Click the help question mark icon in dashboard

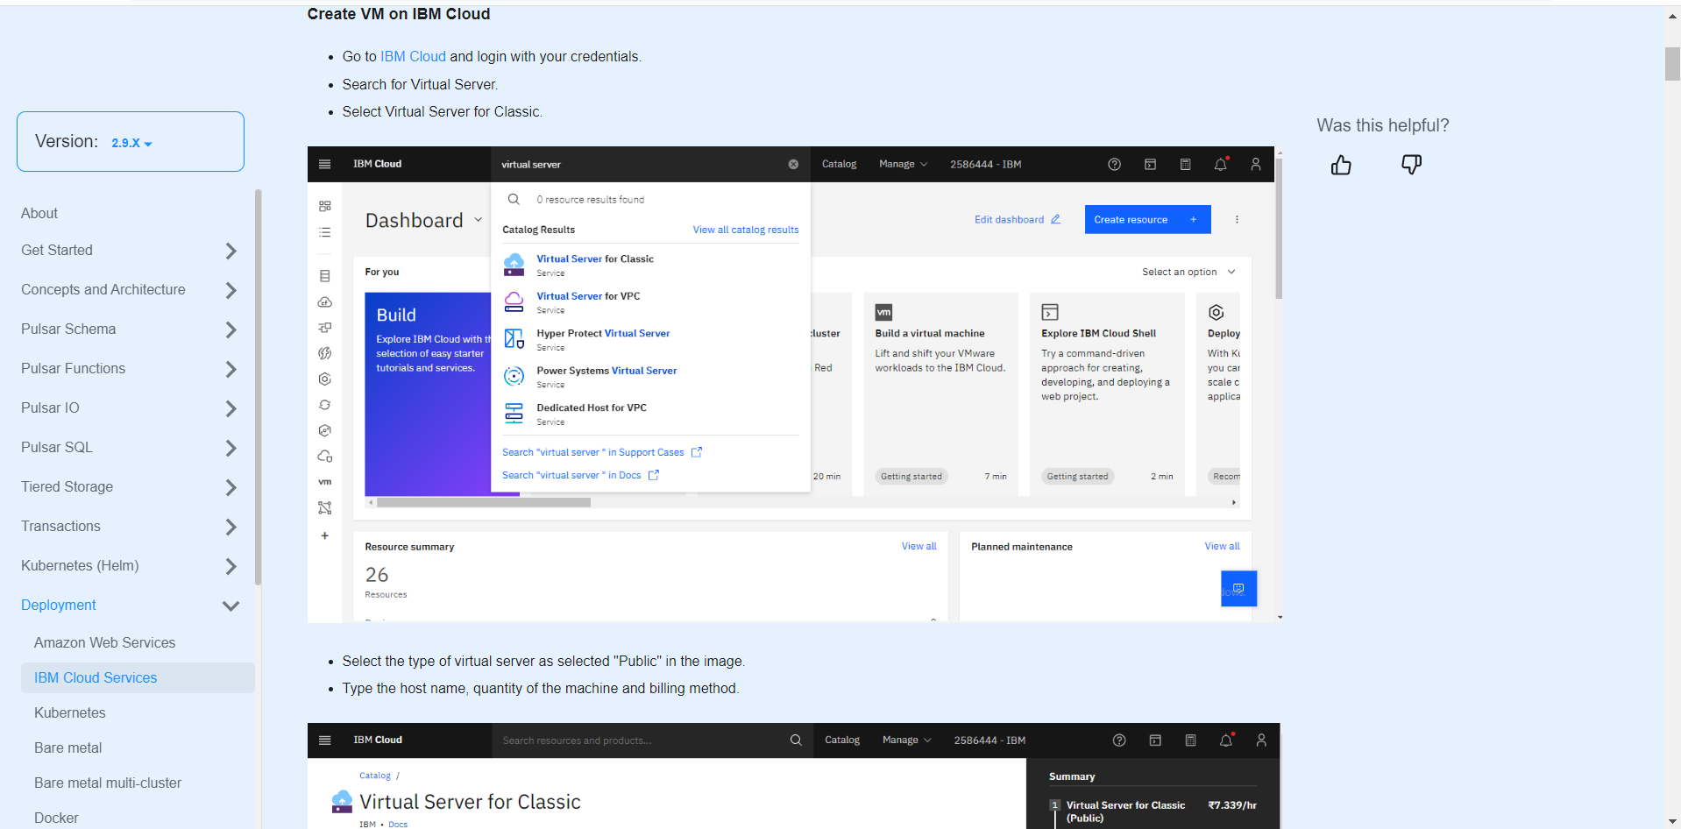click(1114, 164)
